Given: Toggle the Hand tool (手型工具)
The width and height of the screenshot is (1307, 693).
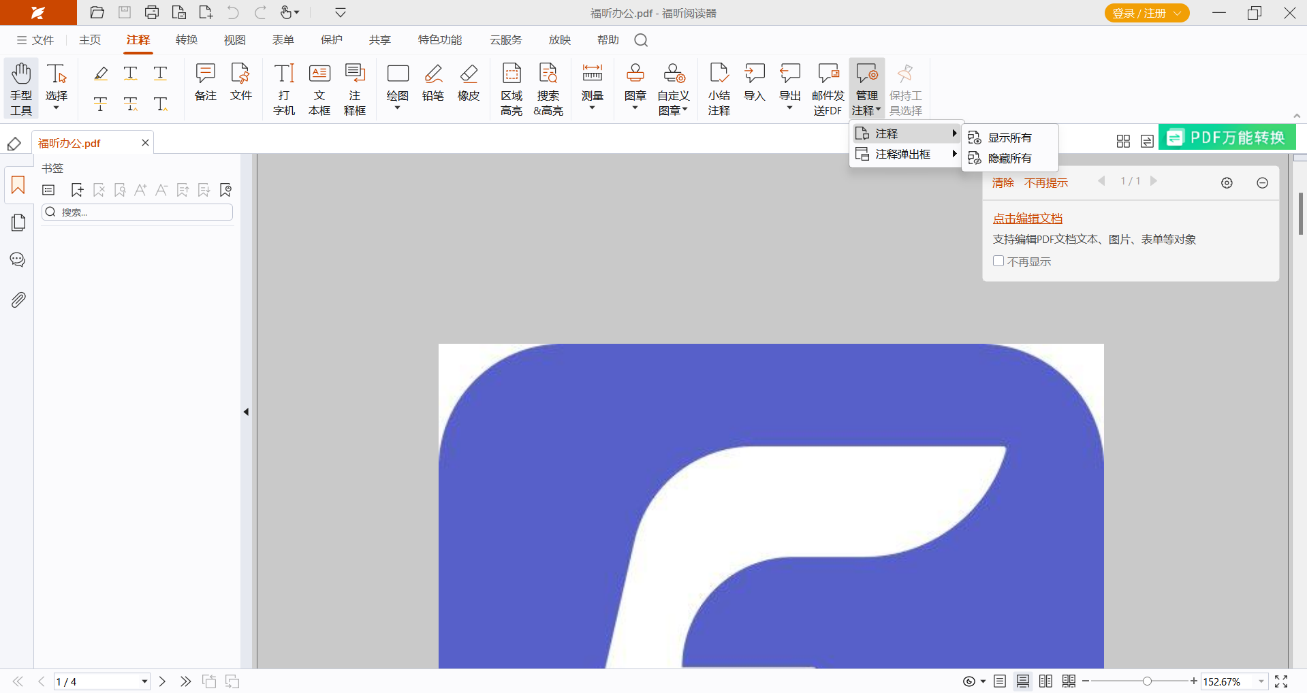Looking at the screenshot, I should 21,88.
